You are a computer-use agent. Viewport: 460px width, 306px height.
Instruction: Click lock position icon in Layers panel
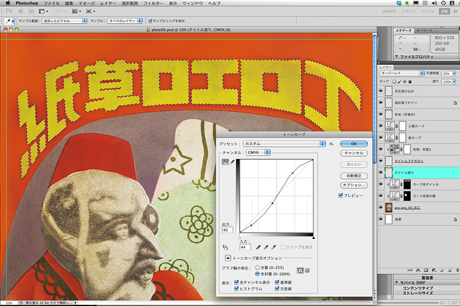405,82
